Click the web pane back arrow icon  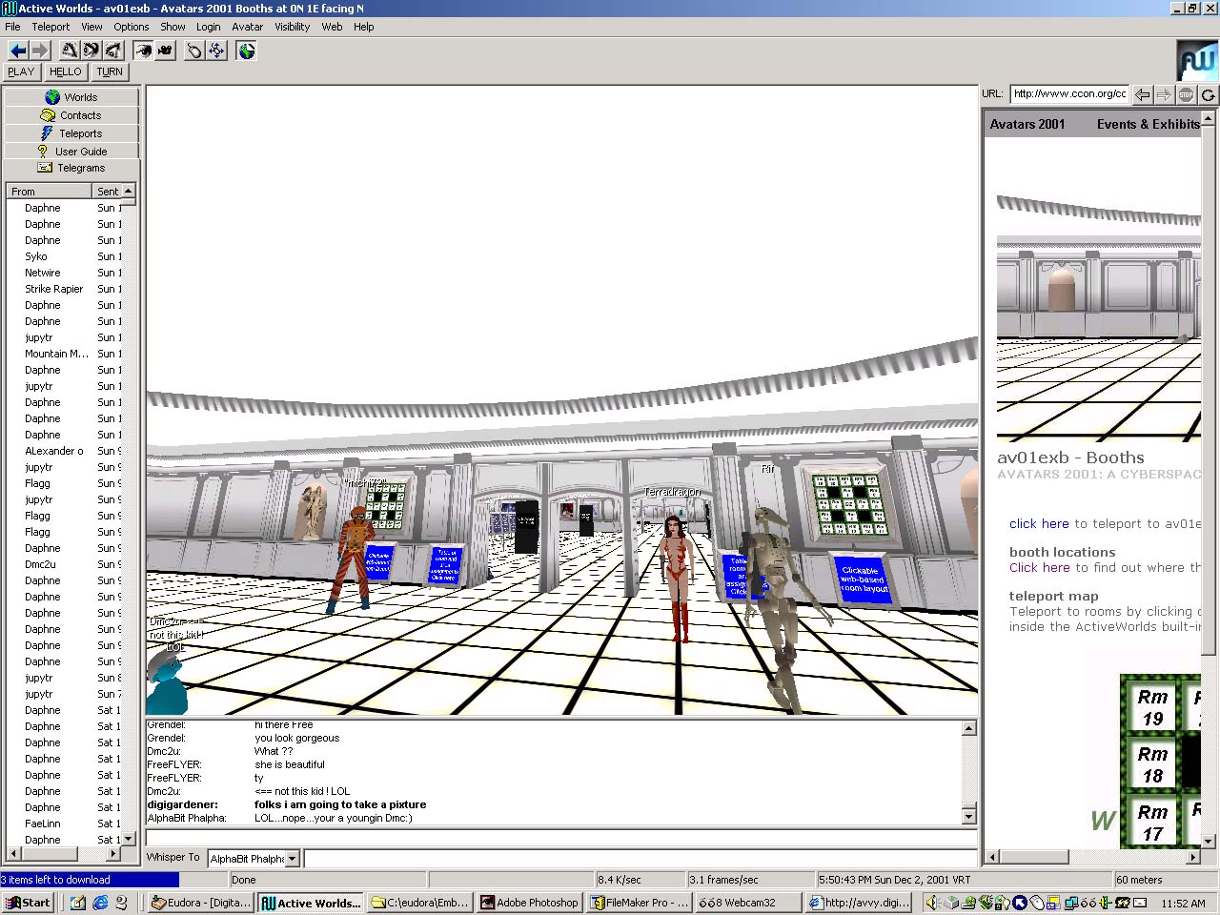(1142, 94)
